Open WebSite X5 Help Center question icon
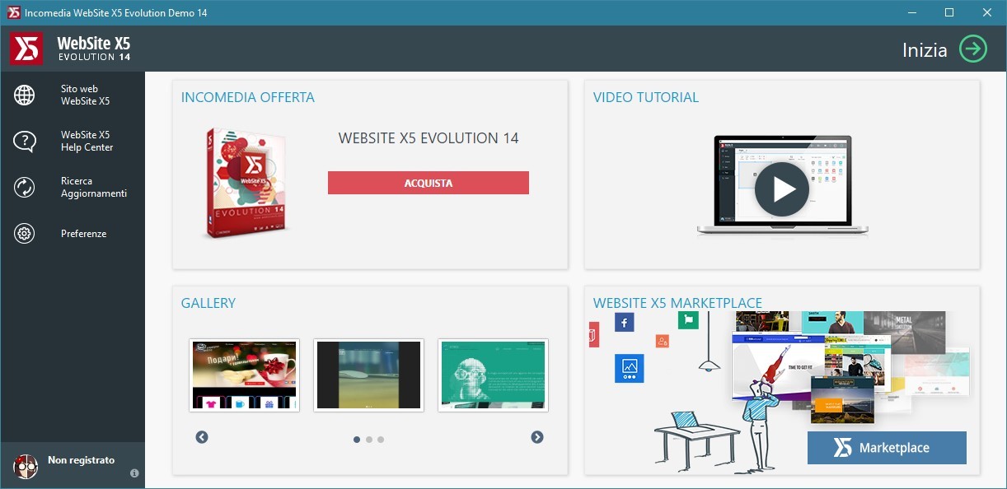Image resolution: width=1007 pixels, height=489 pixels. click(x=25, y=142)
